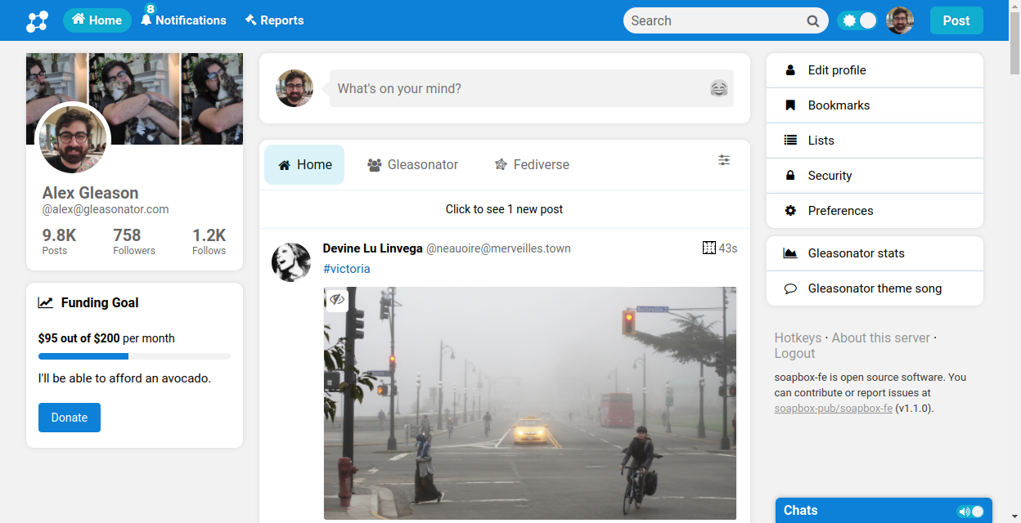This screenshot has height=523, width=1021.
Task: Open profile avatar menu in top bar
Action: click(x=900, y=20)
